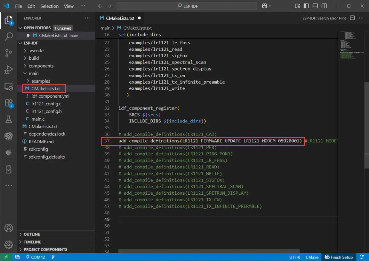This screenshot has height=261, width=369.
Task: Expand the components folder
Action: (41, 66)
